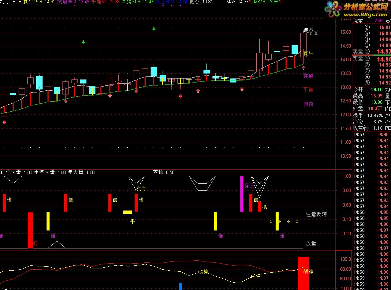
Task: Click sell level ⑤ price 15.01
Action: coord(384,27)
